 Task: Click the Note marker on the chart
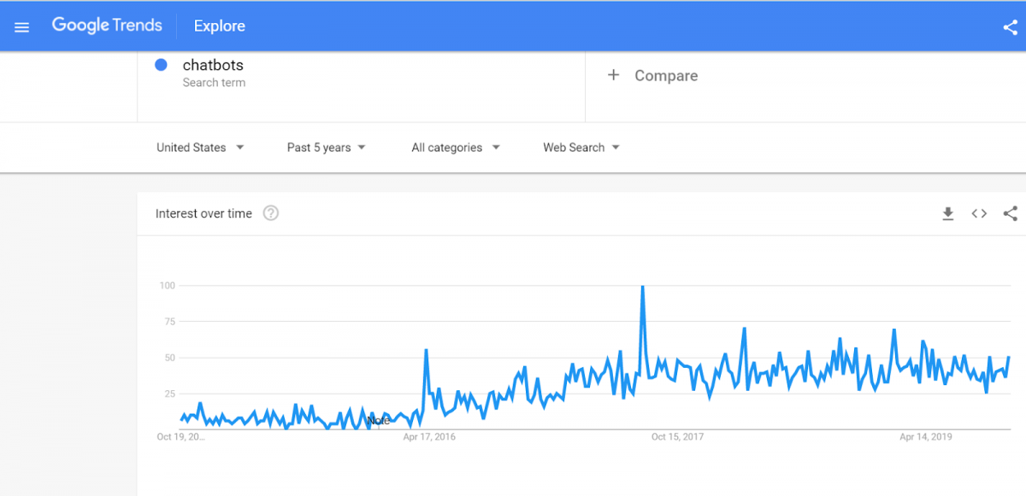tap(378, 420)
